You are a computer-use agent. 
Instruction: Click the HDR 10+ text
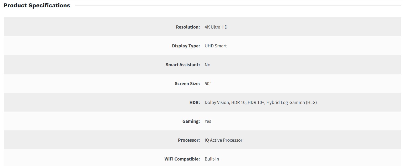[256, 102]
